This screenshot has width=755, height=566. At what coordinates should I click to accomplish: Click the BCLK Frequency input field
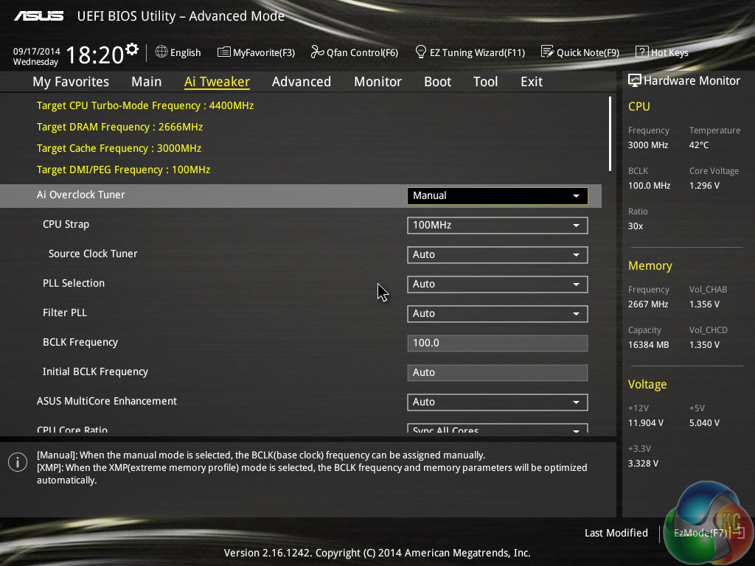(497, 343)
